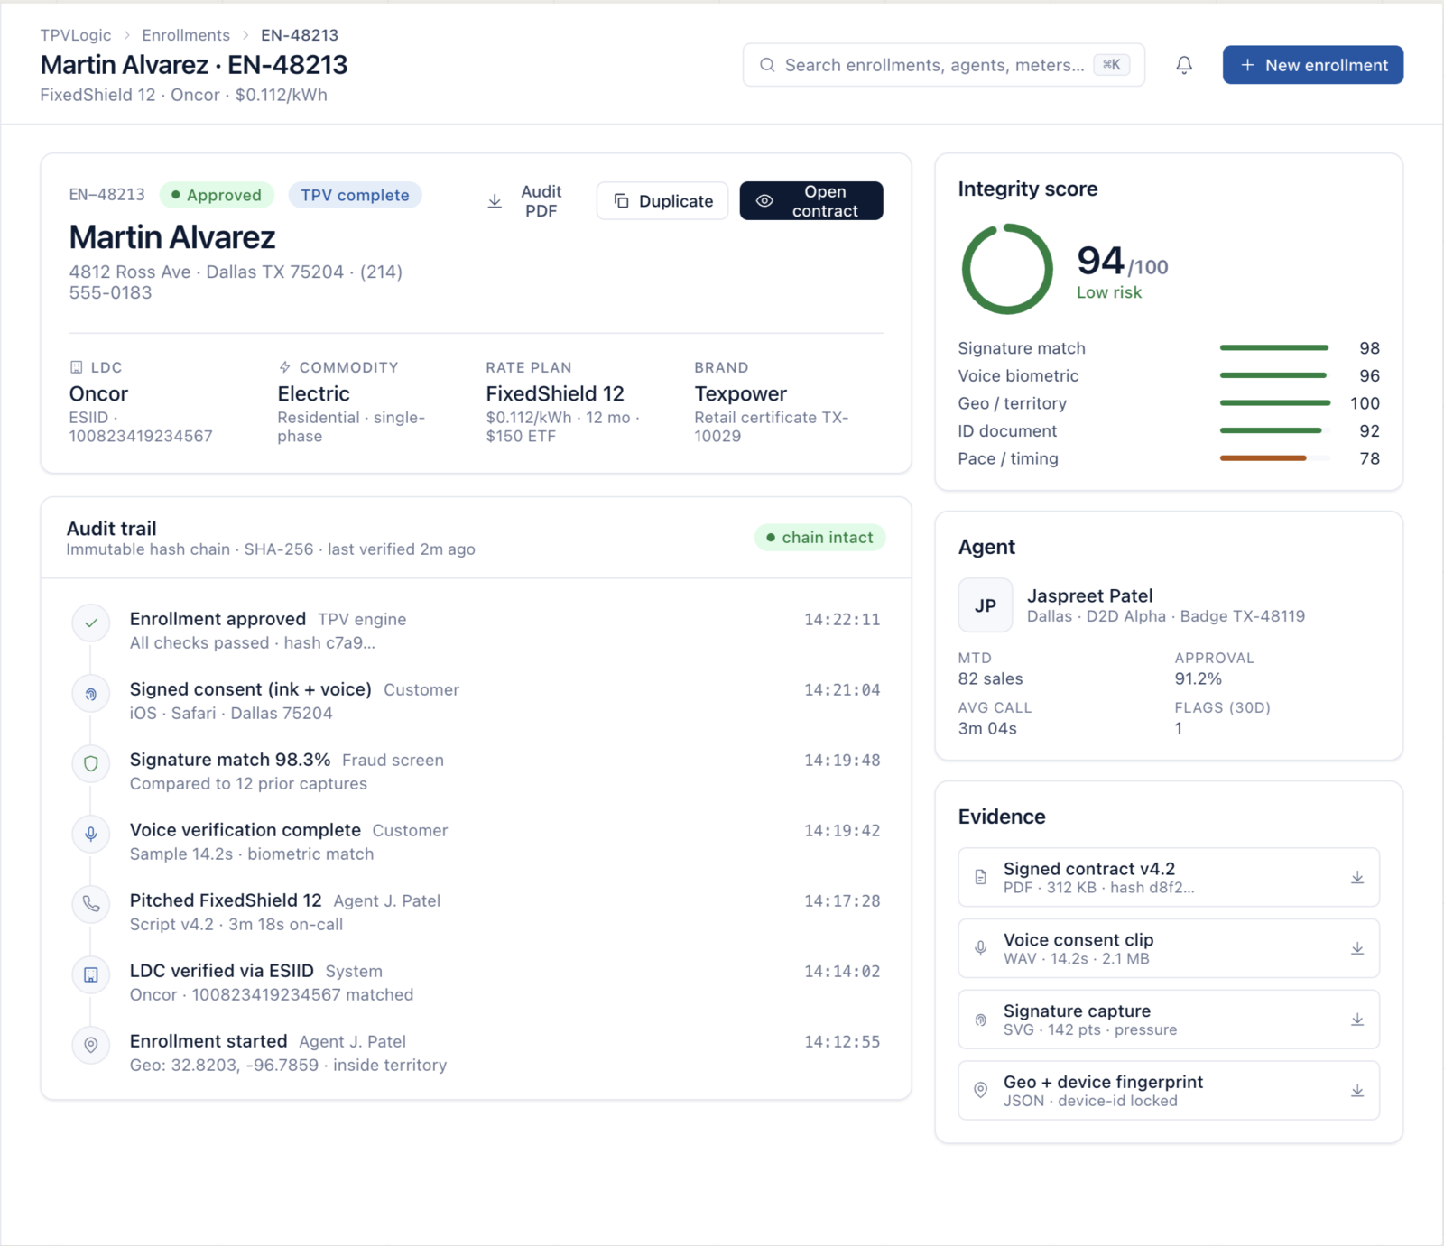Click phone icon for Pitched FixedShield 12
The width and height of the screenshot is (1444, 1246).
pyautogui.click(x=91, y=904)
